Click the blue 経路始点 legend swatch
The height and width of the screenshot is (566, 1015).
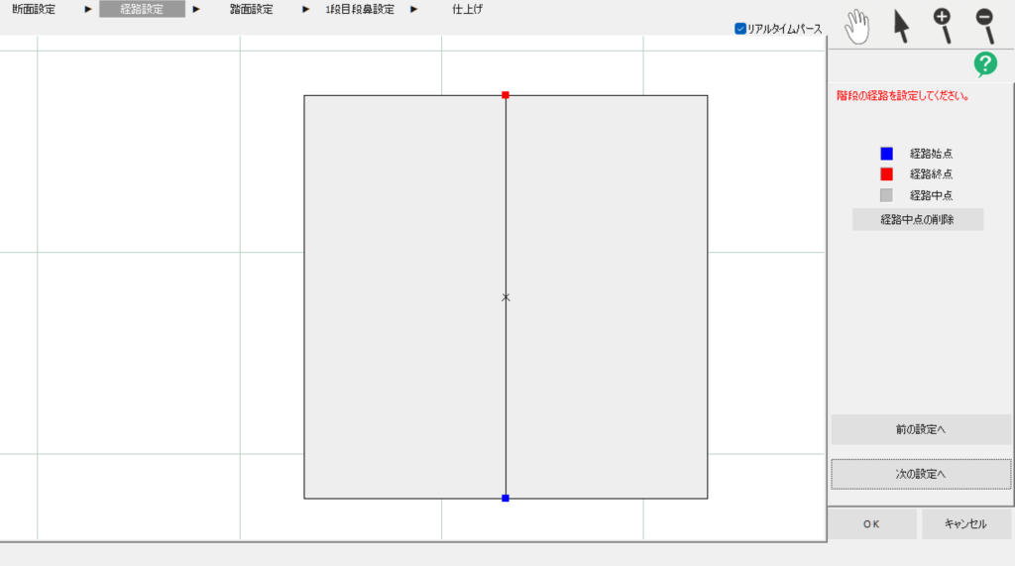[886, 154]
